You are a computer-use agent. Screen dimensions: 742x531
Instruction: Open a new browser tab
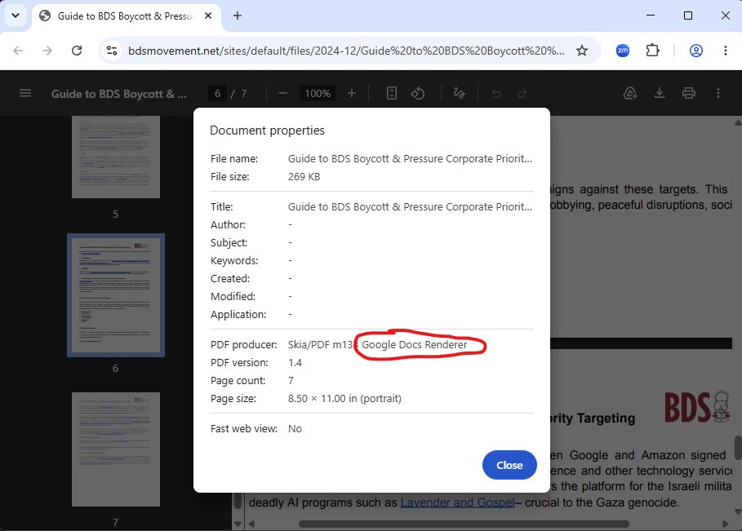(x=238, y=15)
